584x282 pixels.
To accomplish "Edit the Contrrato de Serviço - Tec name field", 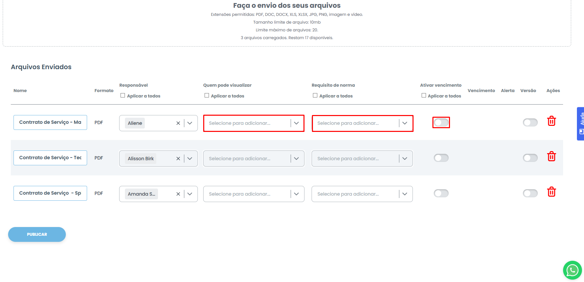I will 50,158.
